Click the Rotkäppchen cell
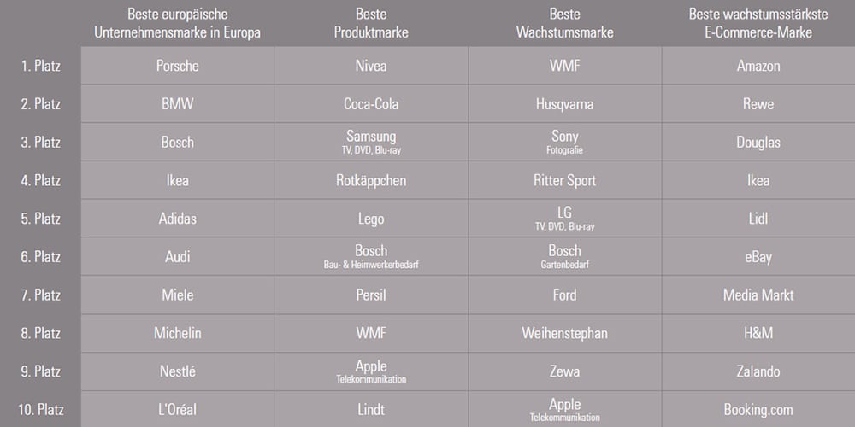Screen dimensions: 855x427 (371, 180)
